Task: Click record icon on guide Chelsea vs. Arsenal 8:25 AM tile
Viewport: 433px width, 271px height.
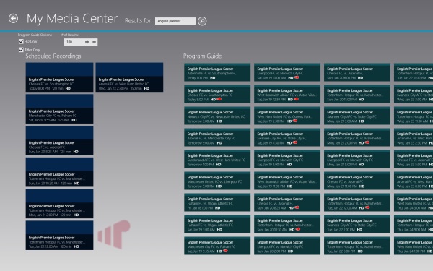Action: [x=297, y=207]
